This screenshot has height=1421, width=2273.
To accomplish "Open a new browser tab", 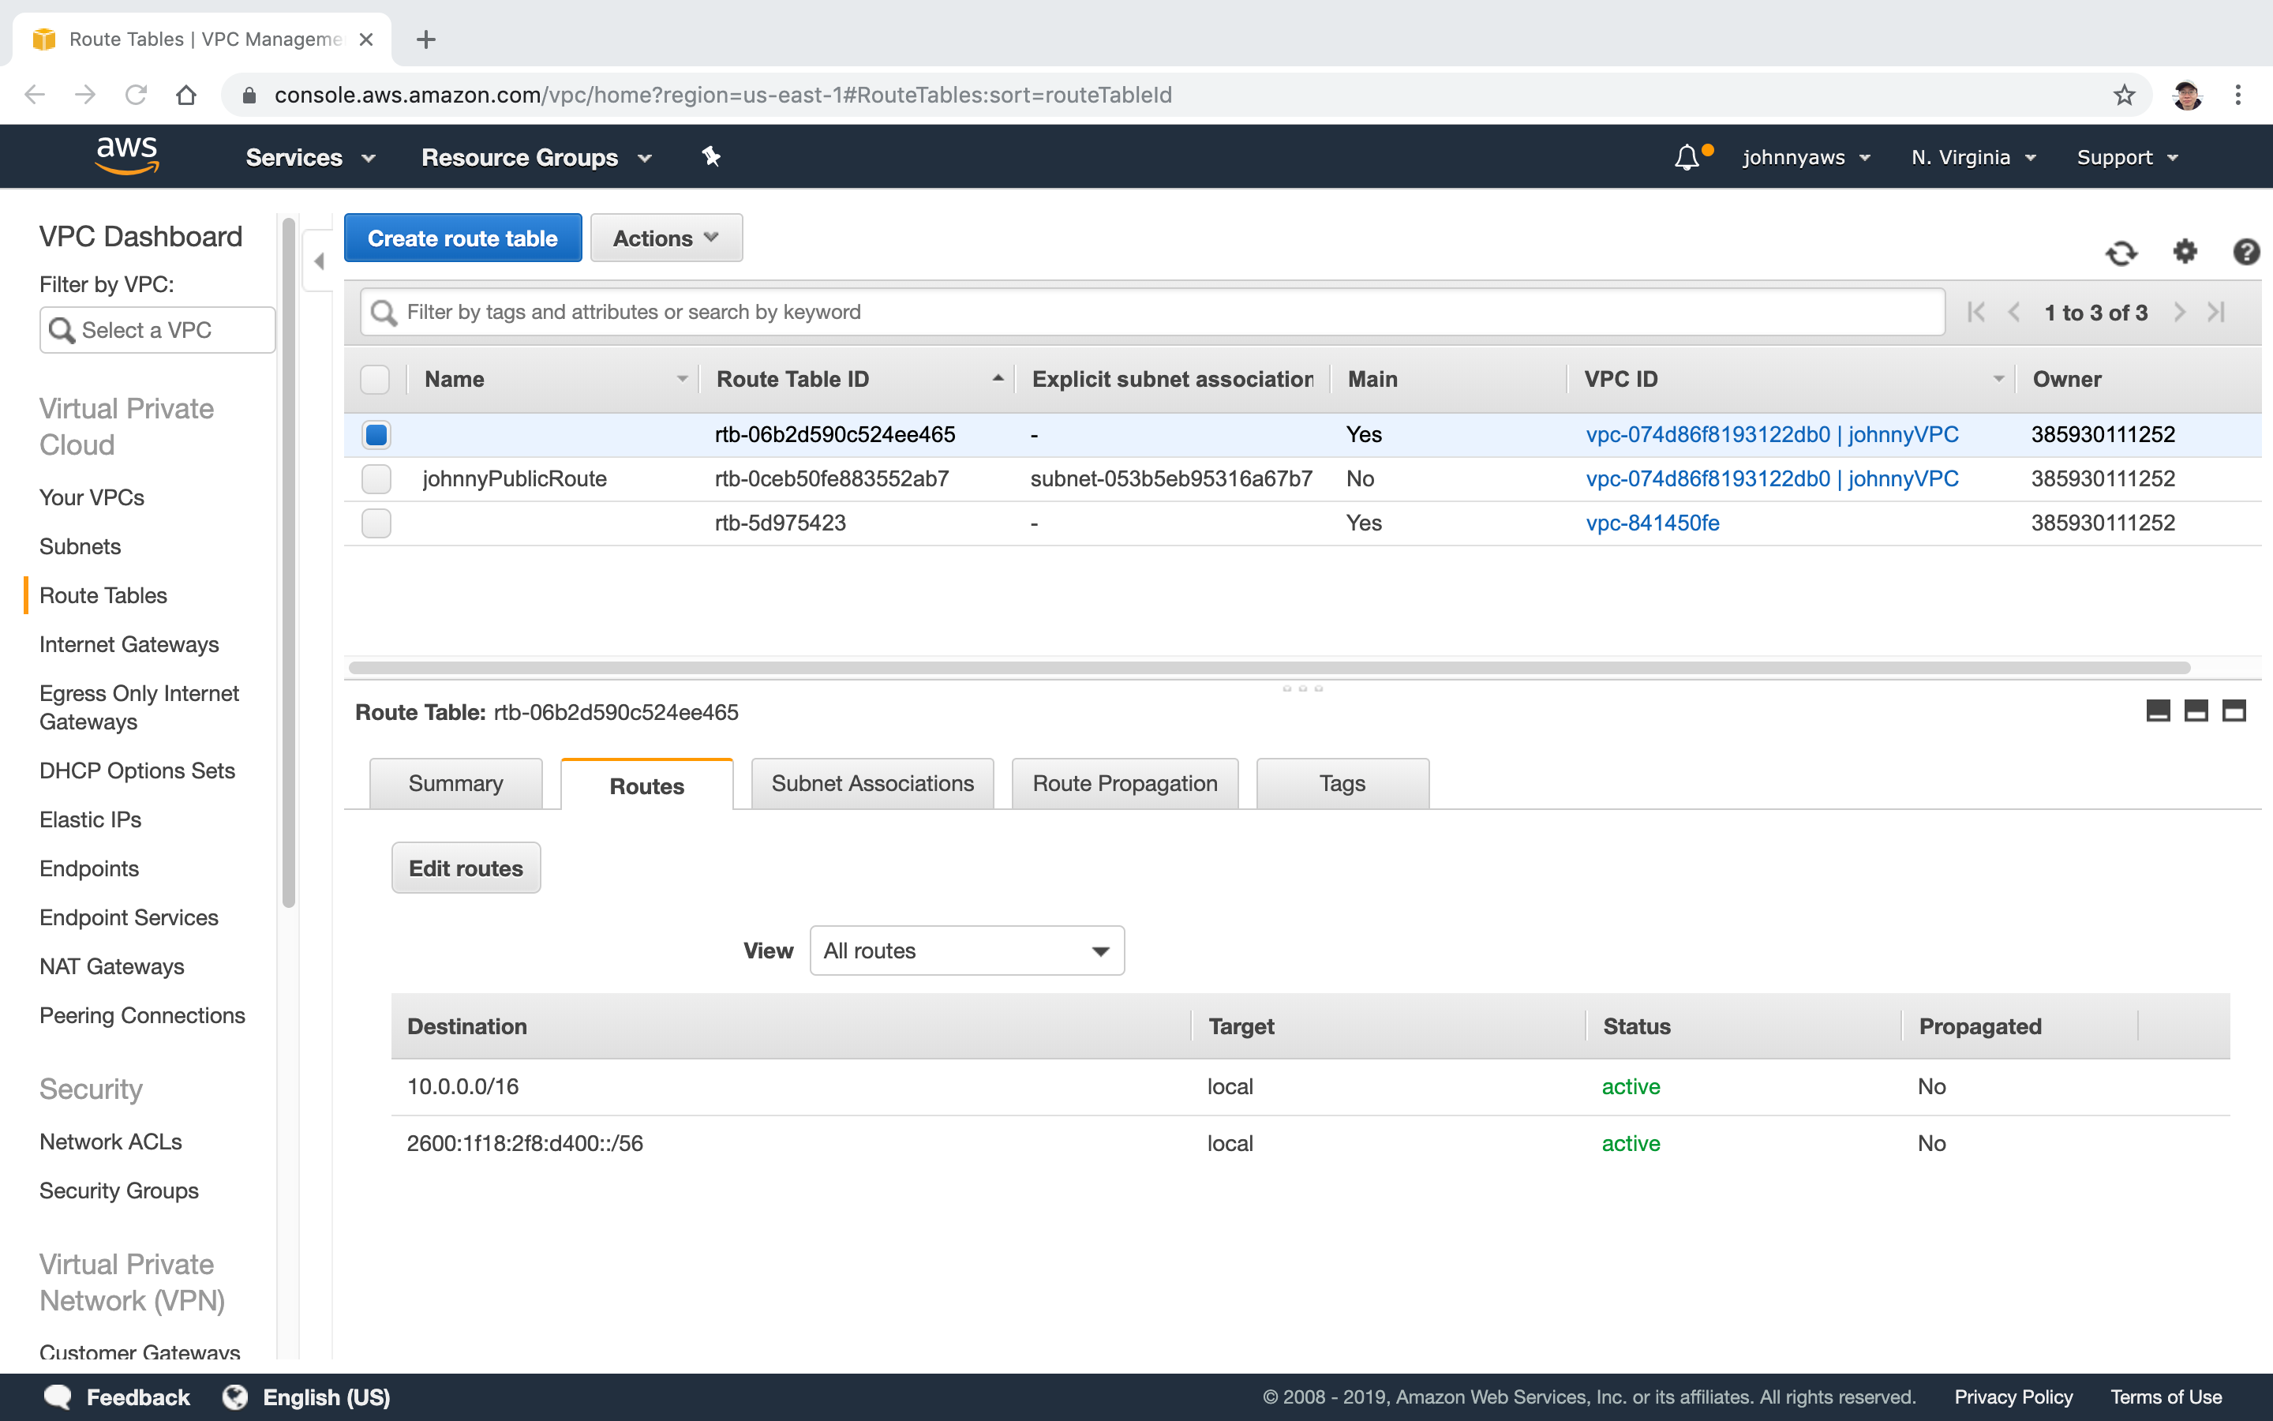I will pos(425,39).
